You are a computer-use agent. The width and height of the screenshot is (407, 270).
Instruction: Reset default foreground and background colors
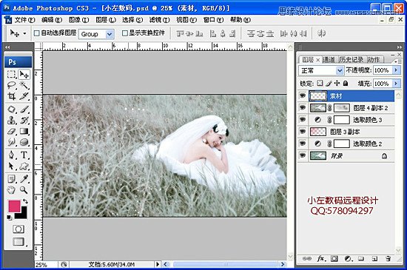tap(10, 217)
